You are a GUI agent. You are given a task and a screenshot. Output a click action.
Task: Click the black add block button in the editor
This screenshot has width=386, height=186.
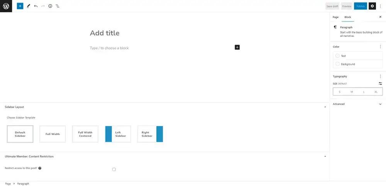point(237,47)
